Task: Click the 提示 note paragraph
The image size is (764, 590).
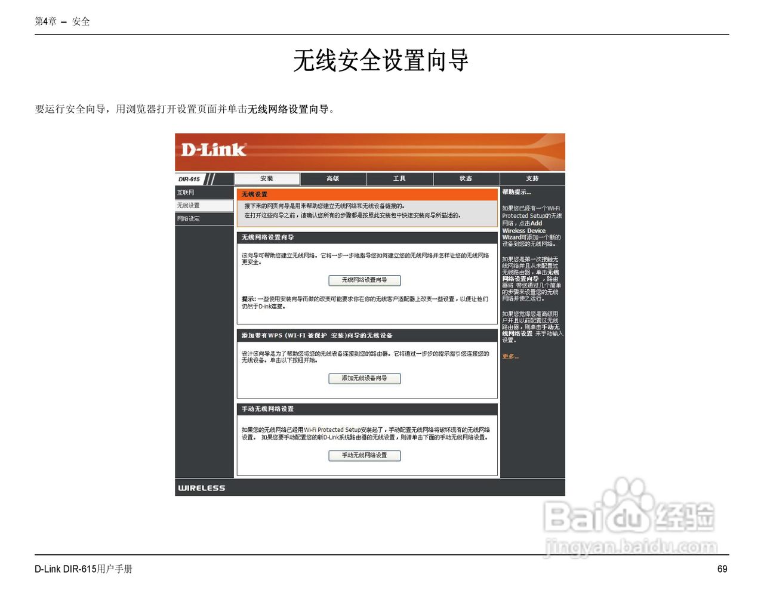Action: click(365, 302)
